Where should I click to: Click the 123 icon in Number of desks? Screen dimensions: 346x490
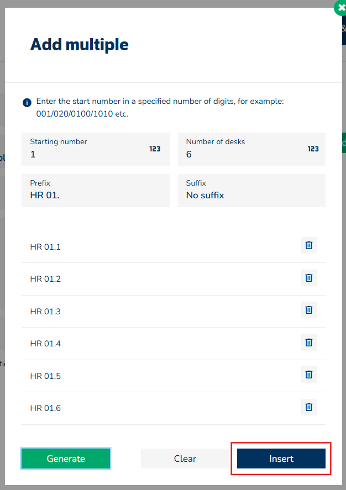point(313,149)
